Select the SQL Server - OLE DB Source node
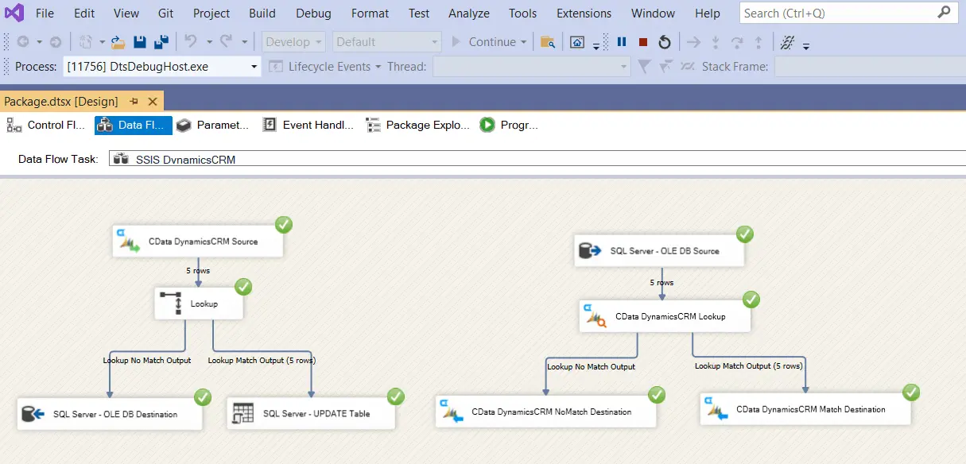Image resolution: width=966 pixels, height=464 pixels. coord(659,251)
